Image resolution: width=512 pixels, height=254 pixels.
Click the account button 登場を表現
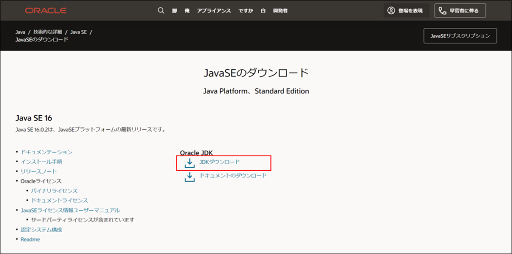tap(406, 11)
